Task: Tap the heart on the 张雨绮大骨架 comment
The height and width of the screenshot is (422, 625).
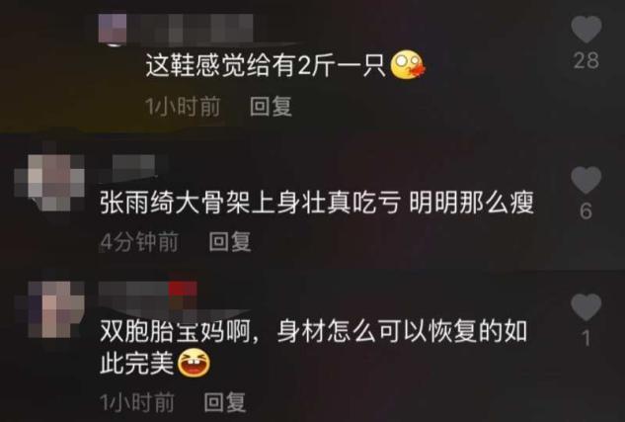Action: [586, 180]
